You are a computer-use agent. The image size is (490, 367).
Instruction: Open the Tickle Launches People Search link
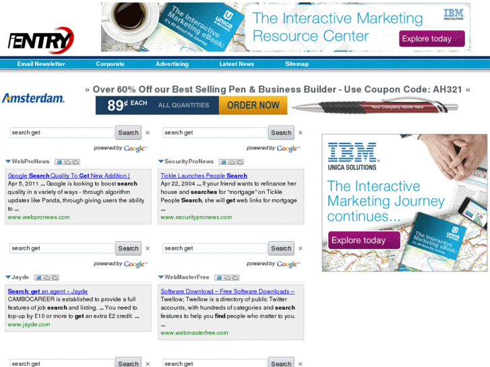(x=204, y=176)
